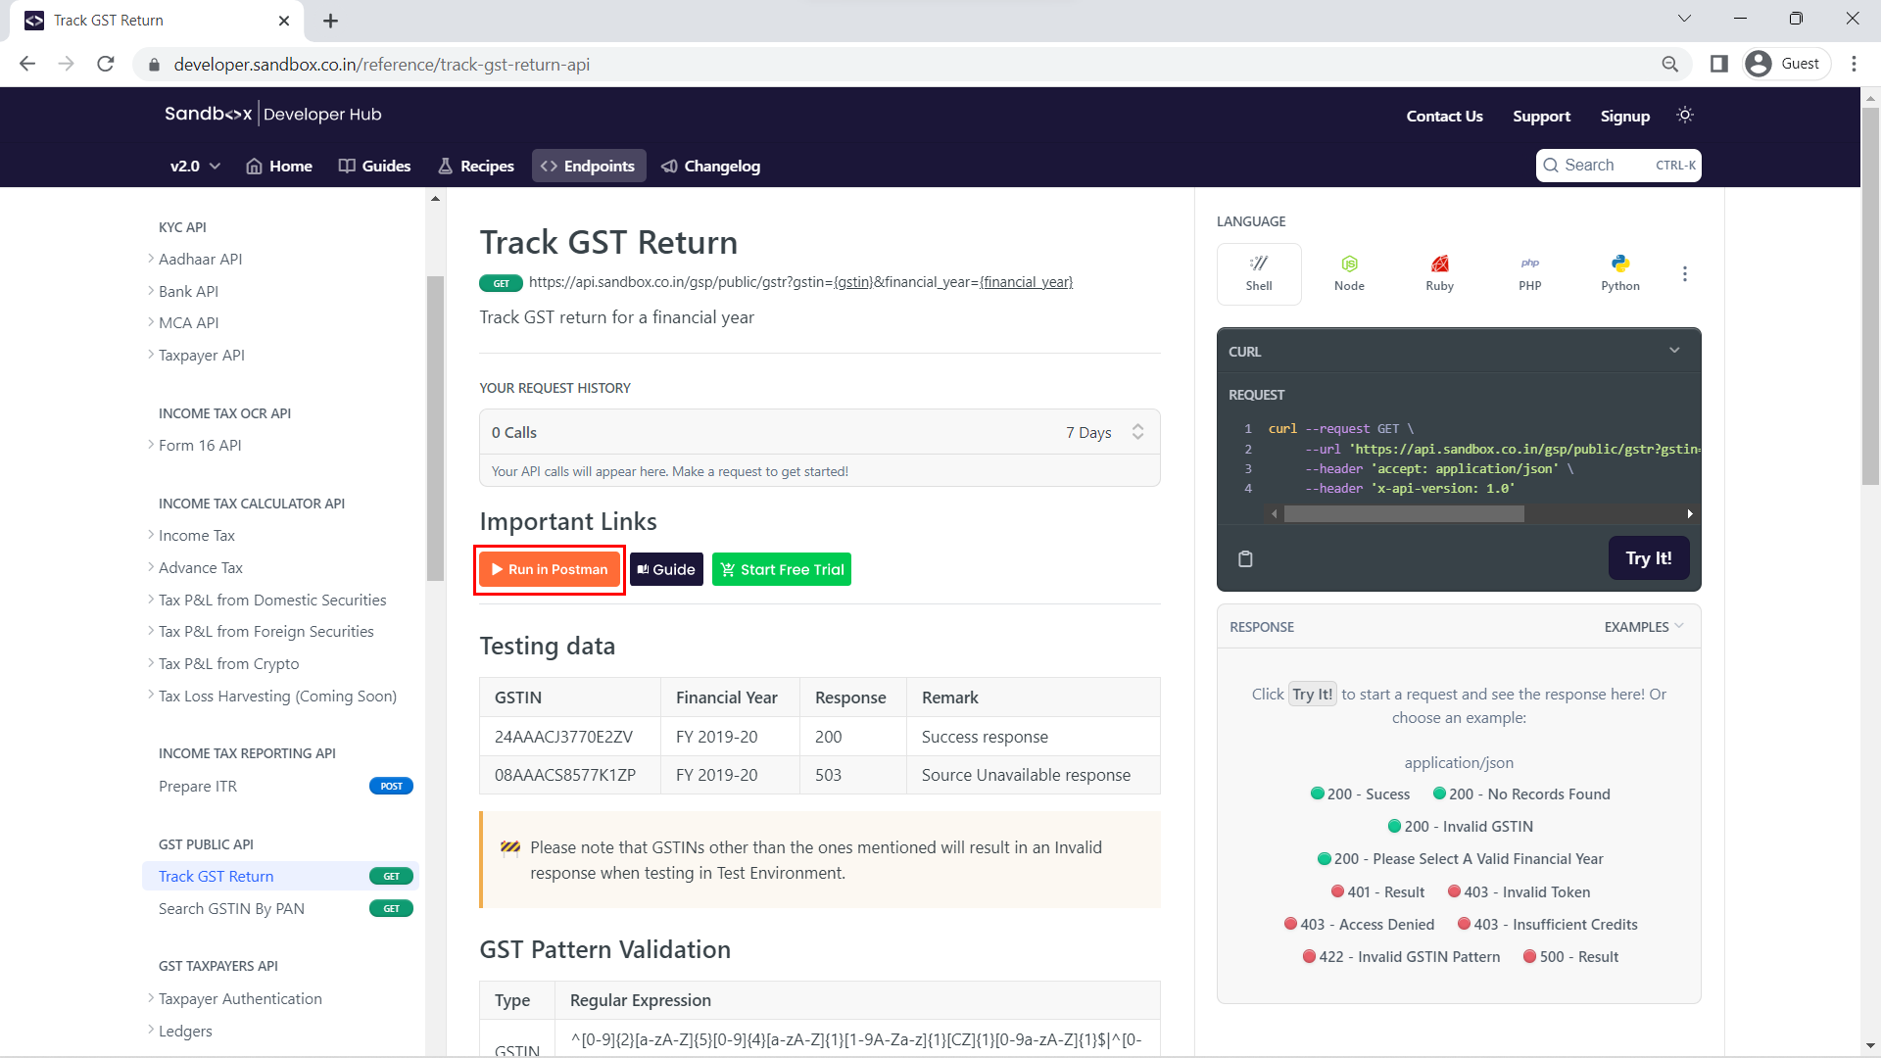Select the Node language icon

click(x=1349, y=273)
